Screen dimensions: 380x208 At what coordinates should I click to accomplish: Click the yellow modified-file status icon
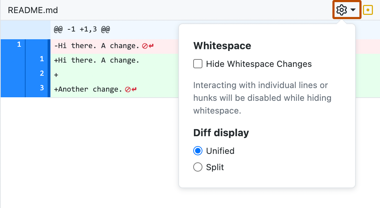pos(368,10)
